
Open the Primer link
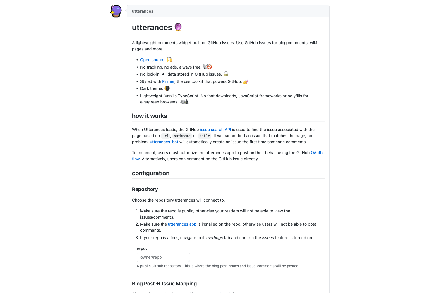pyautogui.click(x=168, y=81)
